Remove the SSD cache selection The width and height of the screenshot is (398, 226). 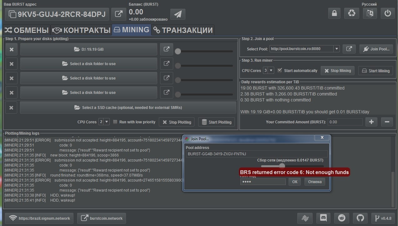click(11, 108)
